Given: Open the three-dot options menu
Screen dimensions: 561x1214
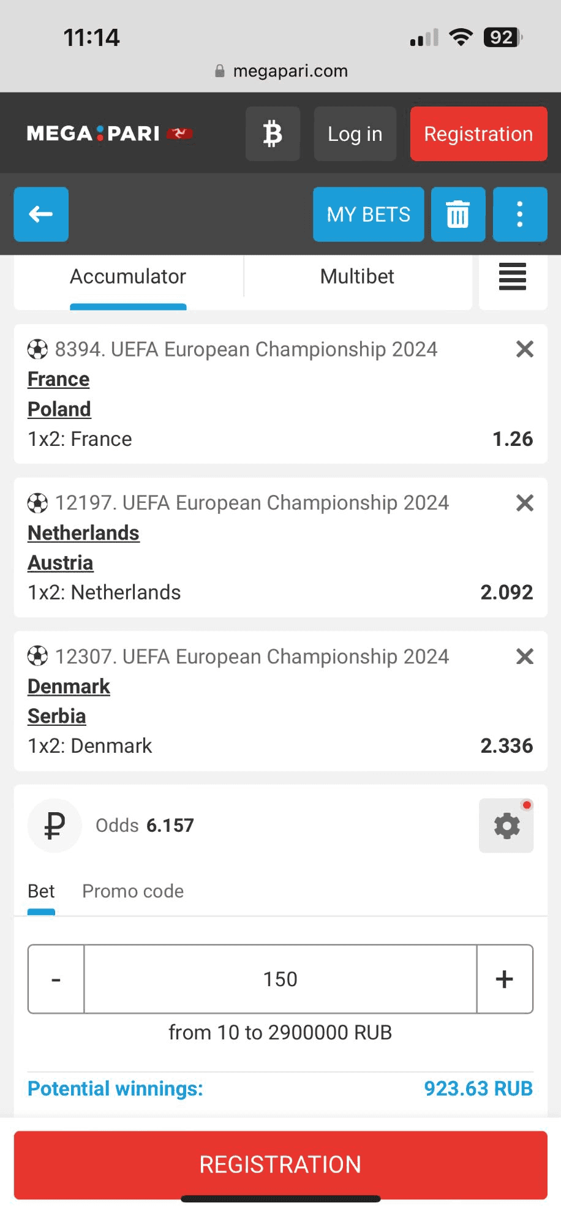Looking at the screenshot, I should pyautogui.click(x=519, y=214).
